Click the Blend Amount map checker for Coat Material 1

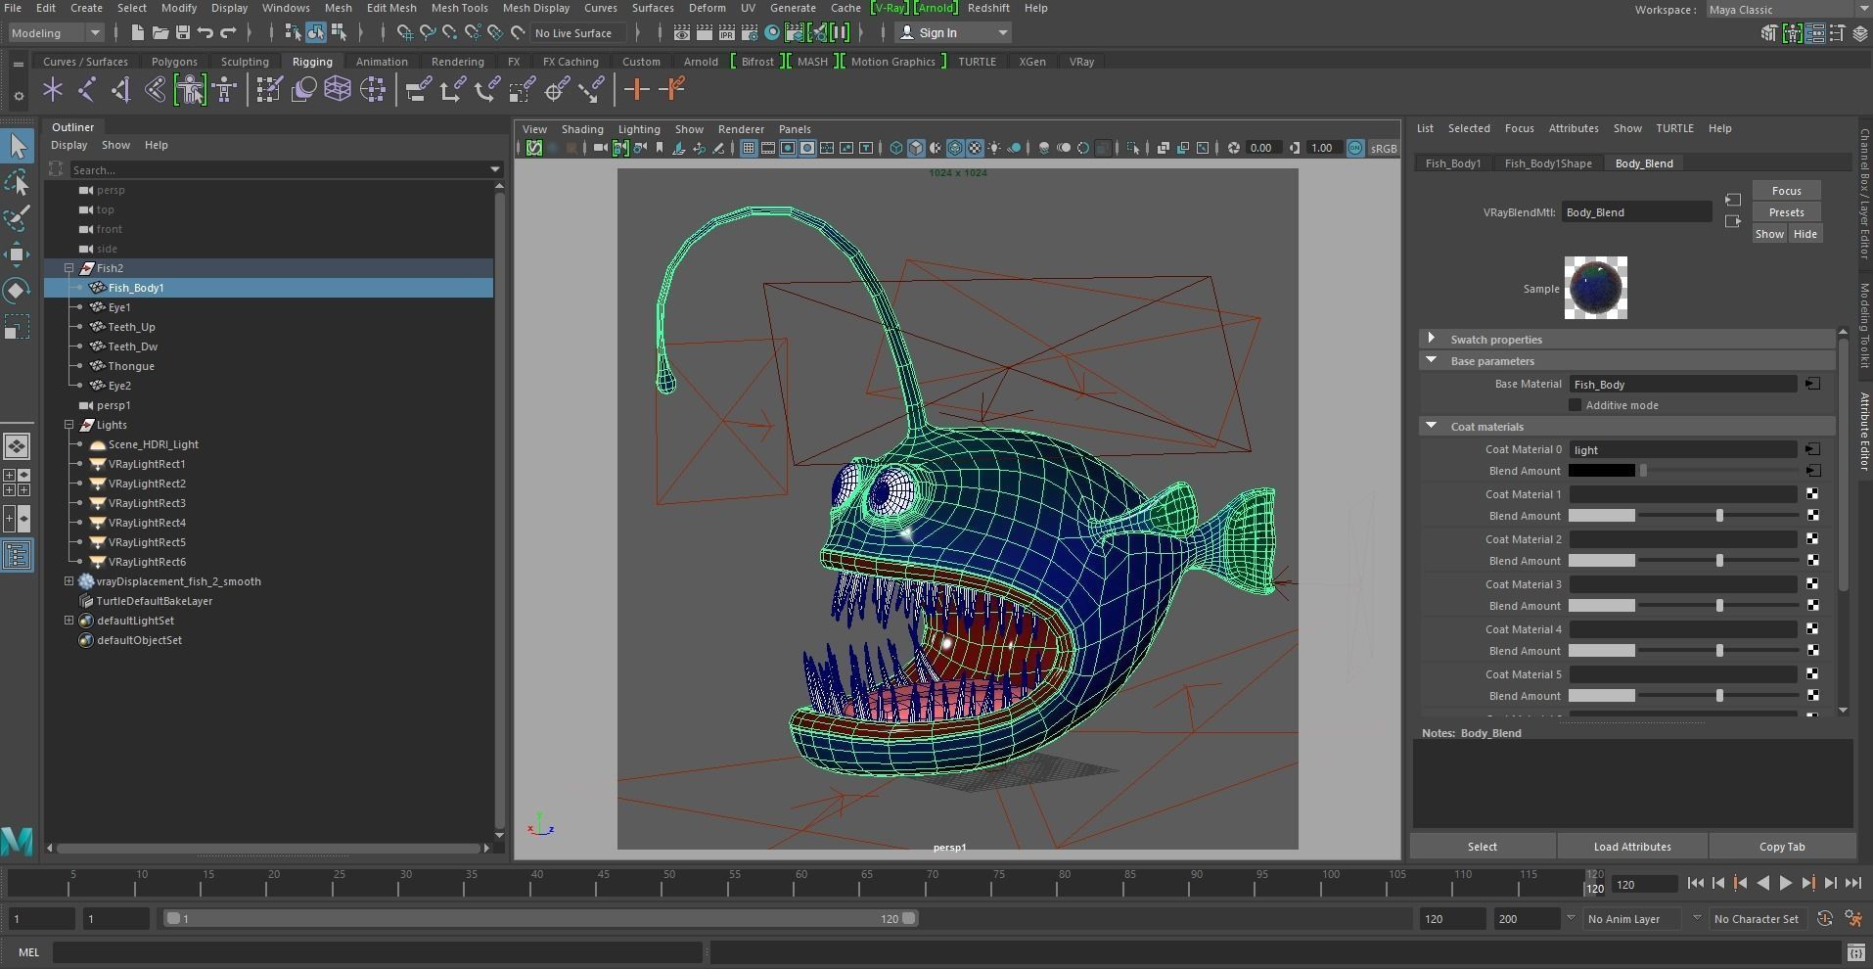1812,516
